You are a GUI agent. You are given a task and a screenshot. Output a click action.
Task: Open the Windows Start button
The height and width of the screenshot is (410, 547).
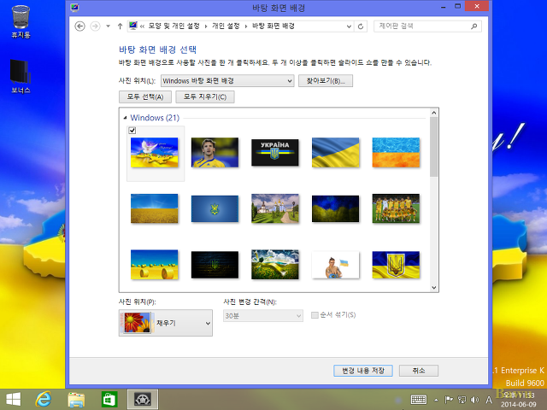(14, 400)
